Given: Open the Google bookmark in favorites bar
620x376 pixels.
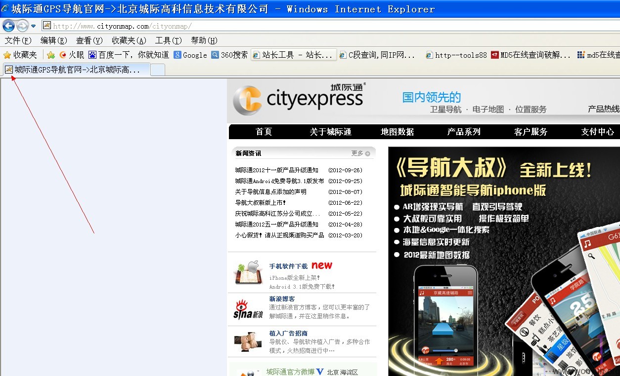Looking at the screenshot, I should click(x=190, y=55).
